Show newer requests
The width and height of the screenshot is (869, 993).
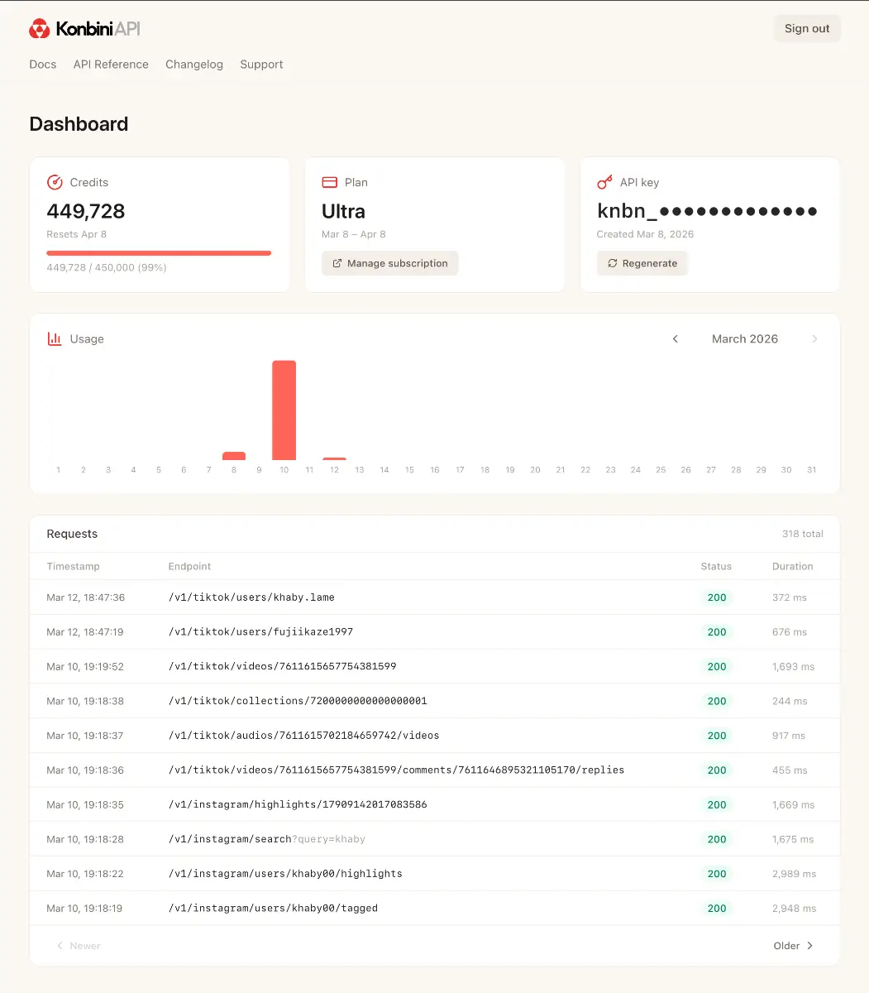(78, 946)
